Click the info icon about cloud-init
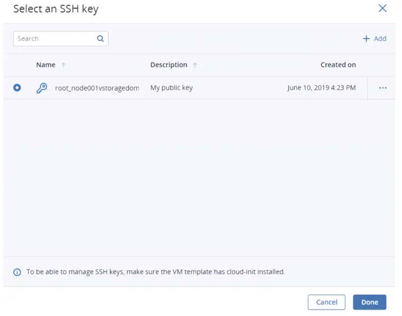Viewport: 402px width, 316px height. (17, 272)
